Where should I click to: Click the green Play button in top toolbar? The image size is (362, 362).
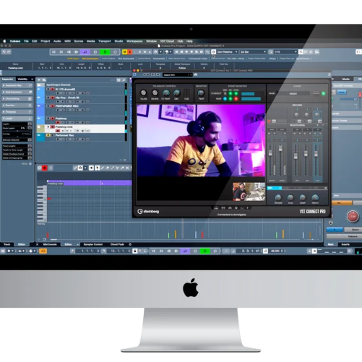tap(105, 52)
